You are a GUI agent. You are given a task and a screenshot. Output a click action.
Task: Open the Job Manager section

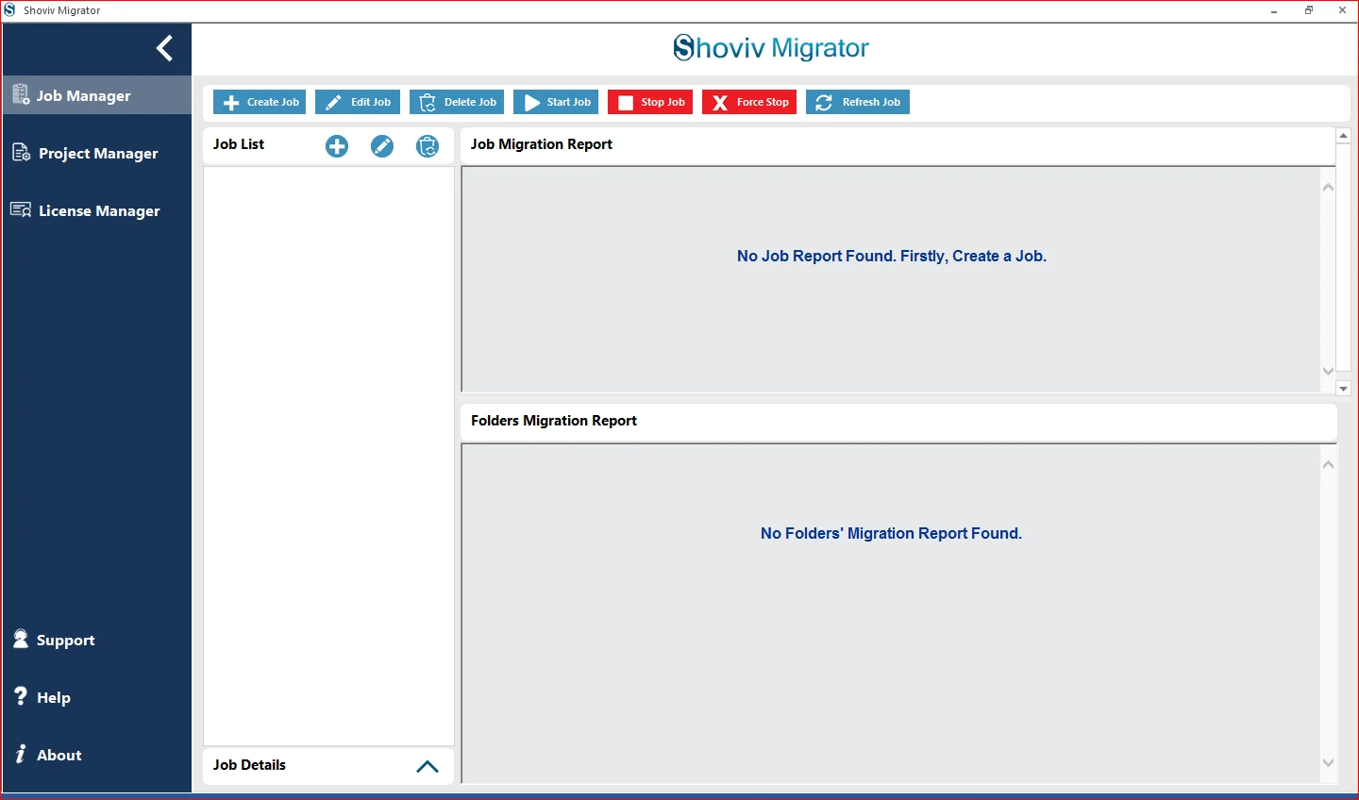pos(96,95)
